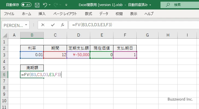Click cell F3 containing 1
The image size is (199, 109).
click(x=125, y=55)
